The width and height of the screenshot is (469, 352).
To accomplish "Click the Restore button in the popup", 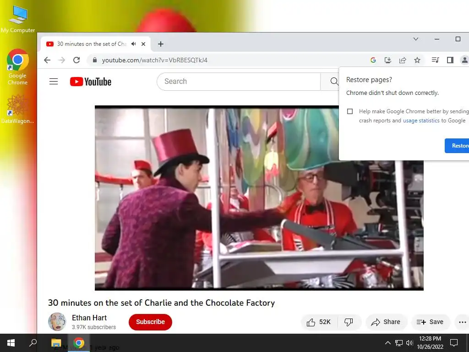I will (x=458, y=146).
